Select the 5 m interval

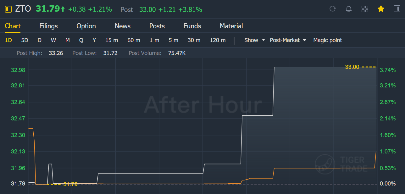[174, 40]
